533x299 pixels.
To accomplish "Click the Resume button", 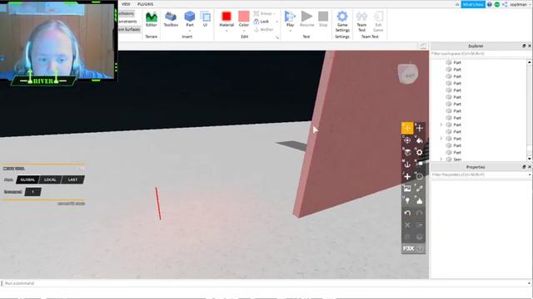I will point(306,19).
